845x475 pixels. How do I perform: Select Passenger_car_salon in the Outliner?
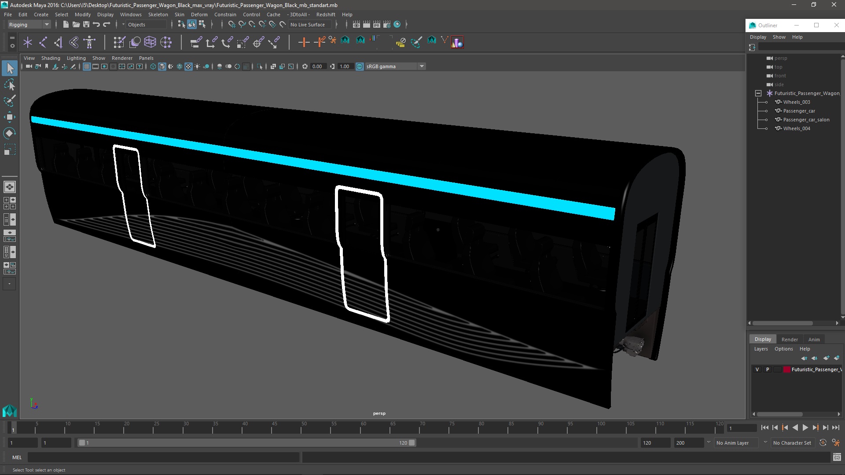click(x=806, y=120)
